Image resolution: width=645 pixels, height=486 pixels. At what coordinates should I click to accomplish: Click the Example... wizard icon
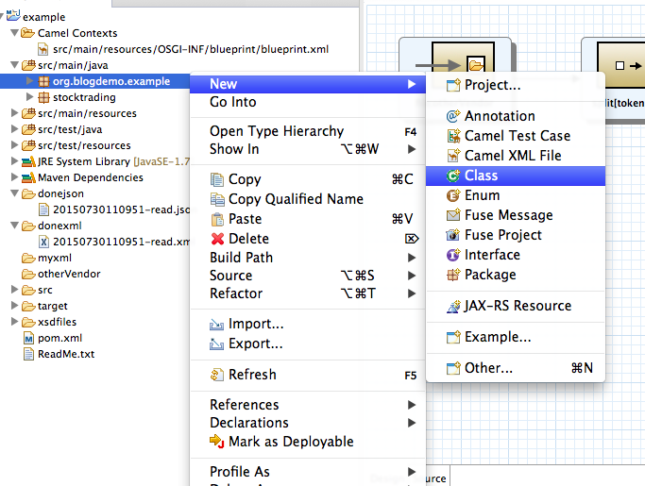click(x=453, y=337)
